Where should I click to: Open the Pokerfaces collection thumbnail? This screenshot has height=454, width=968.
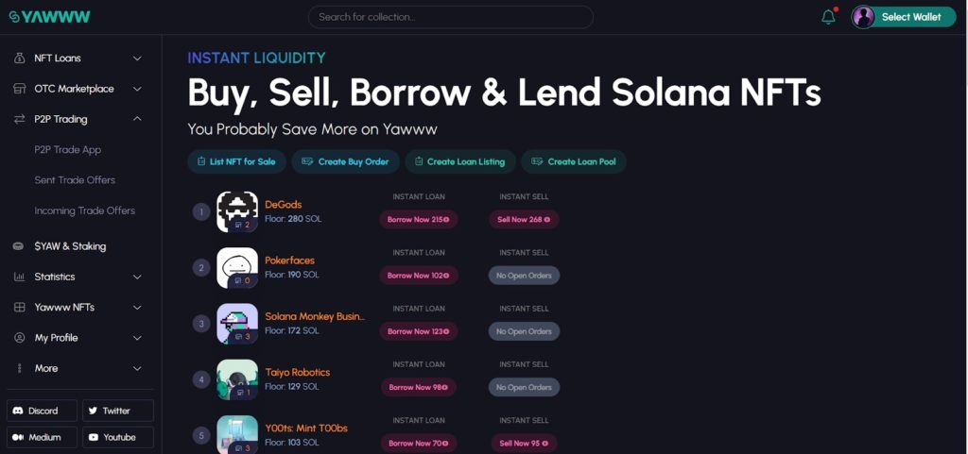point(237,268)
